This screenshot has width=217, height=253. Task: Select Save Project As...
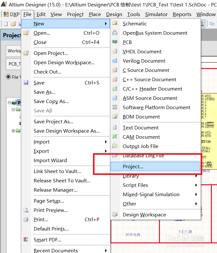pyautogui.click(x=66, y=121)
